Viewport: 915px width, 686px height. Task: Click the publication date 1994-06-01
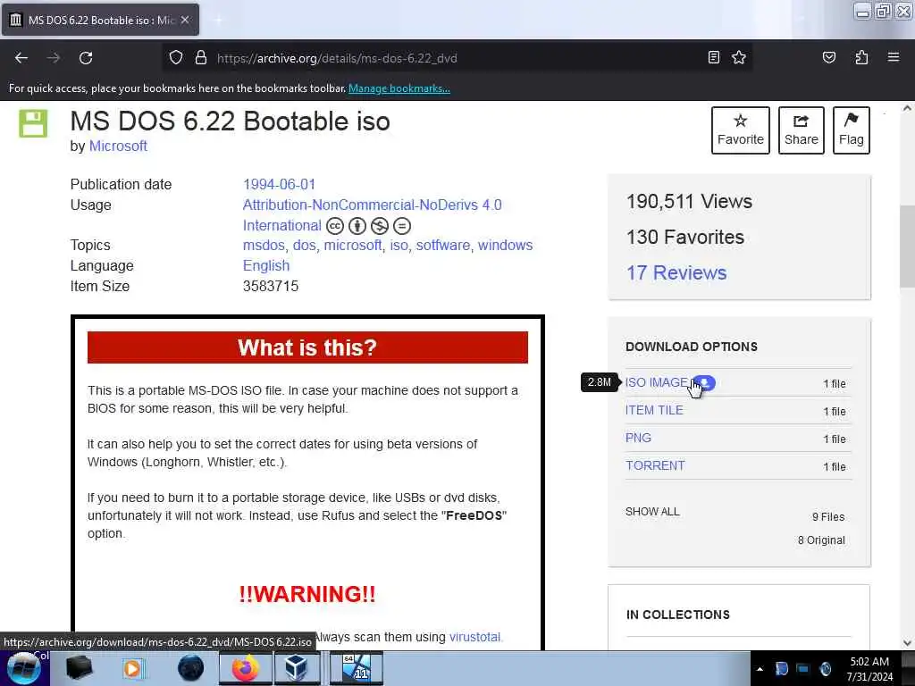[279, 184]
